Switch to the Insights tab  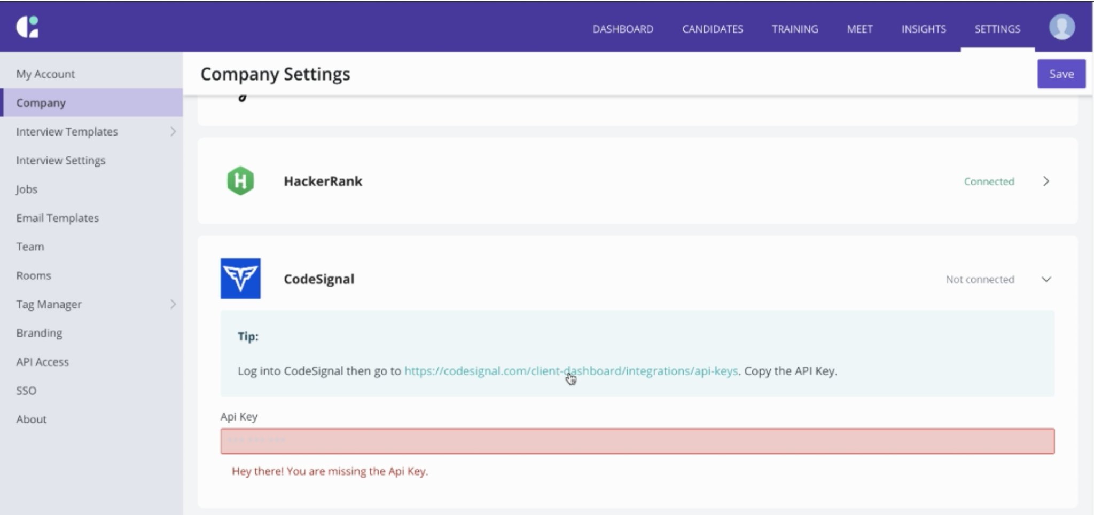pos(924,29)
